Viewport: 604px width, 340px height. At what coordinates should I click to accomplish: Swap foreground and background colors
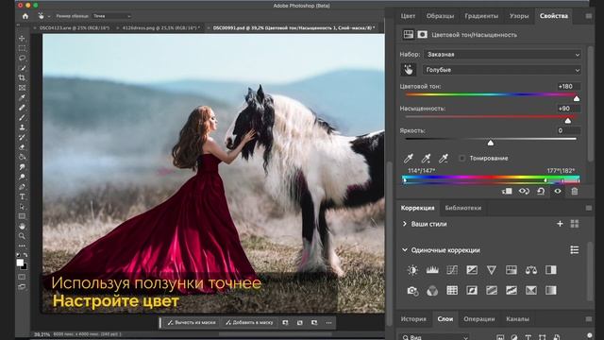pos(25,255)
